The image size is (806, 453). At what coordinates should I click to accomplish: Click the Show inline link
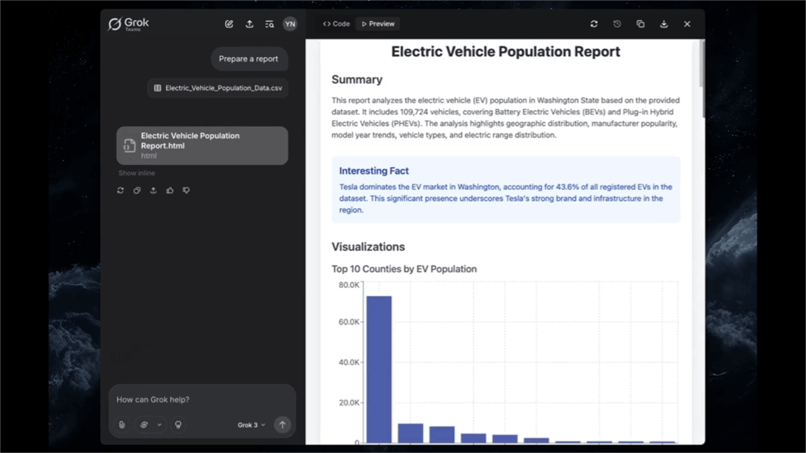coord(136,173)
